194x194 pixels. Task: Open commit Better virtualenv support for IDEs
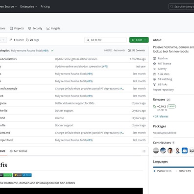(74, 103)
